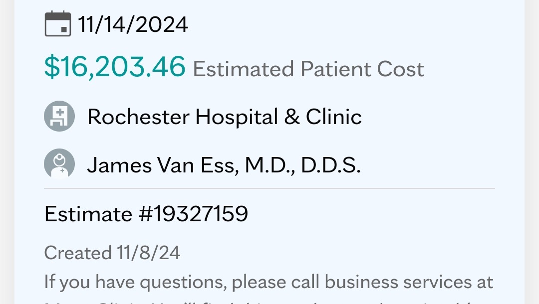Image resolution: width=539 pixels, height=304 pixels.
Task: Click the Estimate #19327159 heading
Action: pyautogui.click(x=146, y=214)
